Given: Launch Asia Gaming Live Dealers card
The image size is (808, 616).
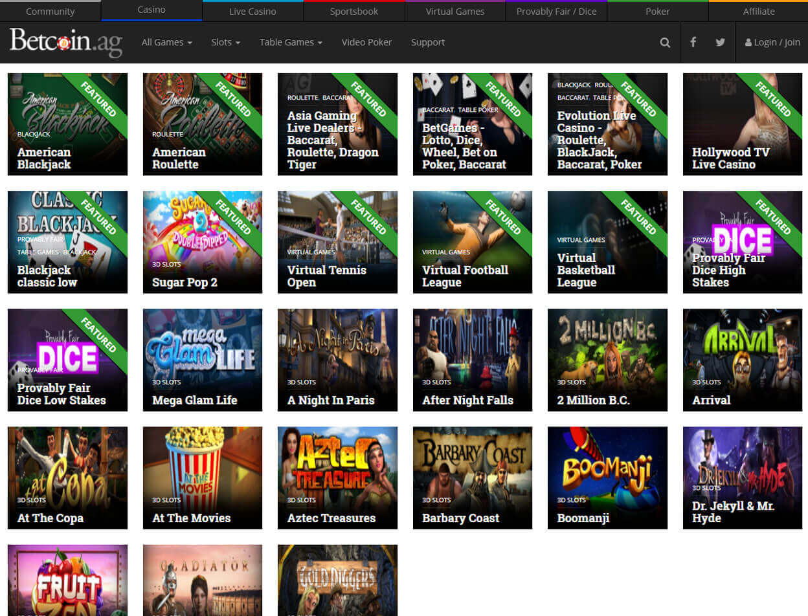Looking at the screenshot, I should click(x=337, y=124).
